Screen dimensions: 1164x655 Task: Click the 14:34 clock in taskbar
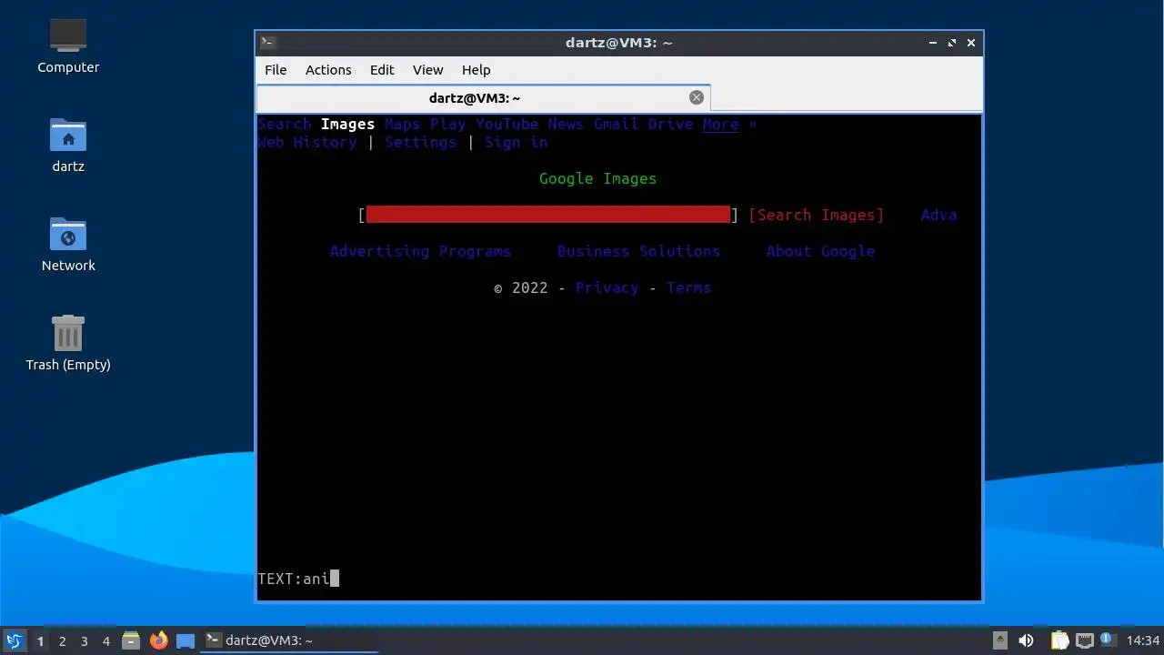point(1143,640)
